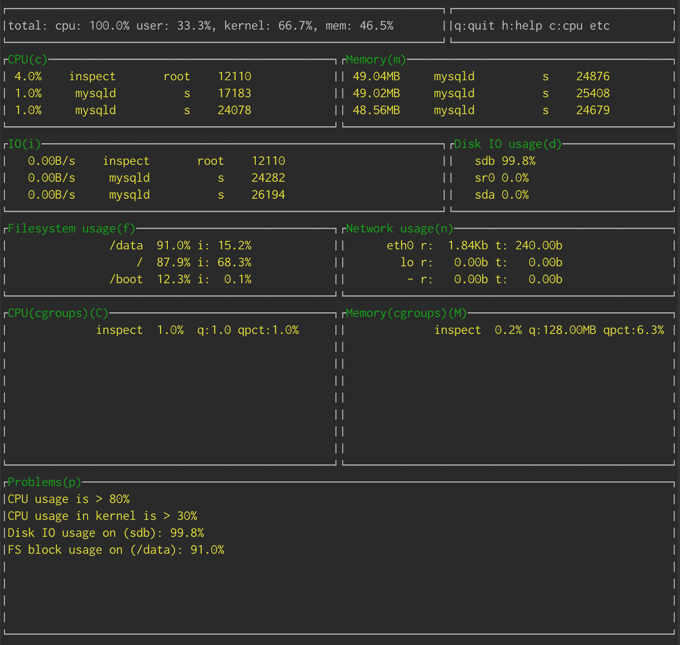
Task: Click the /data filesystem mount name
Action: [126, 246]
